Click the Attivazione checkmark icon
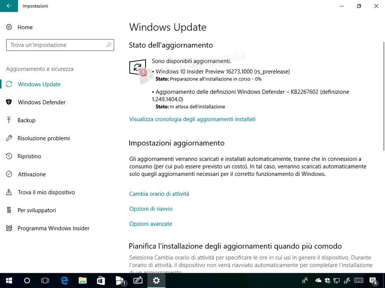This screenshot has width=385, height=288. [9, 174]
